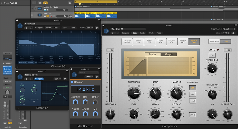Image resolution: width=238 pixels, height=129 pixels.
Task: Toggle Channel EQ plugin power button
Action: click(20, 26)
